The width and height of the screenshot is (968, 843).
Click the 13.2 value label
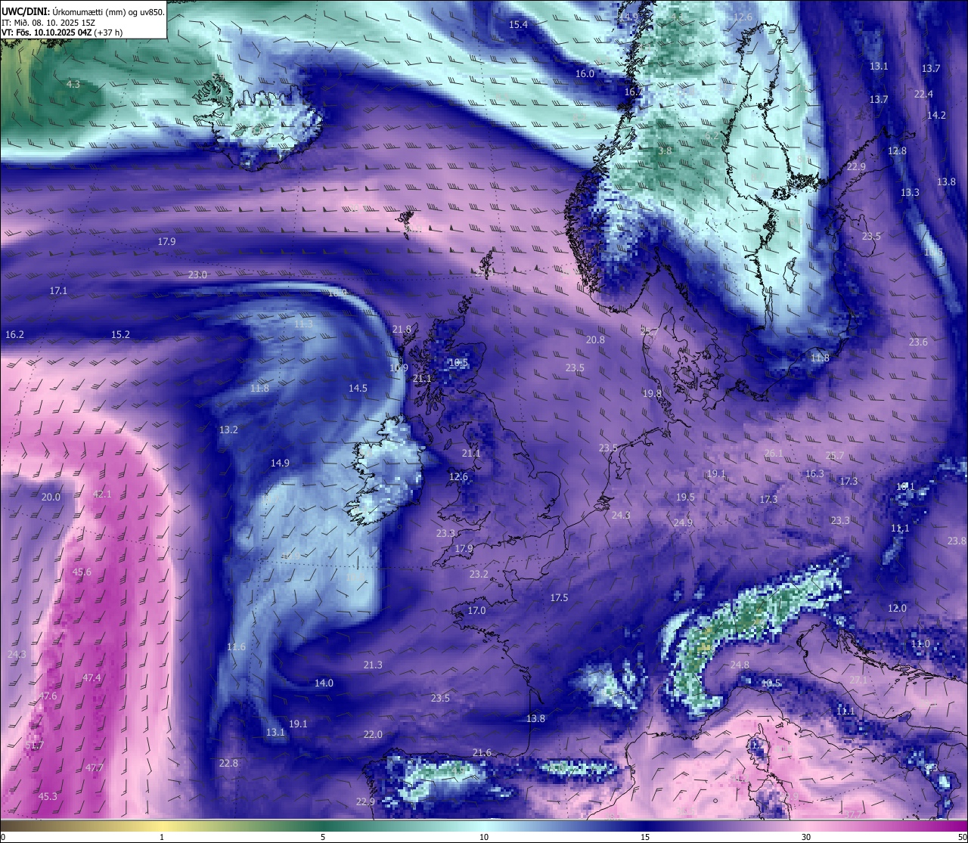228,429
